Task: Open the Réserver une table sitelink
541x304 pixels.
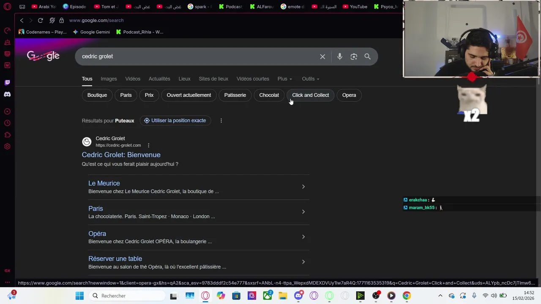Action: 115,259
